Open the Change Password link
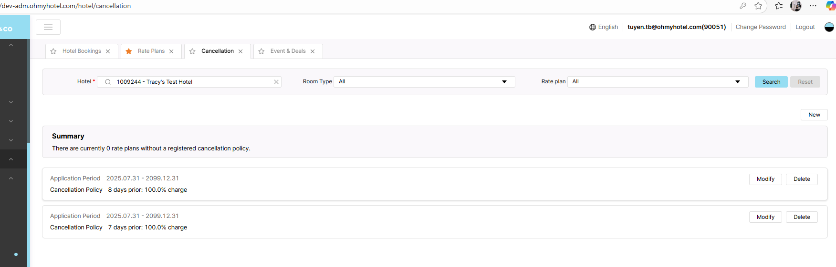836x267 pixels. (x=761, y=27)
